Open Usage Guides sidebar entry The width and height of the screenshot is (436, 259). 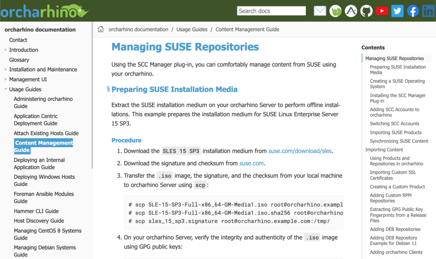point(25,89)
